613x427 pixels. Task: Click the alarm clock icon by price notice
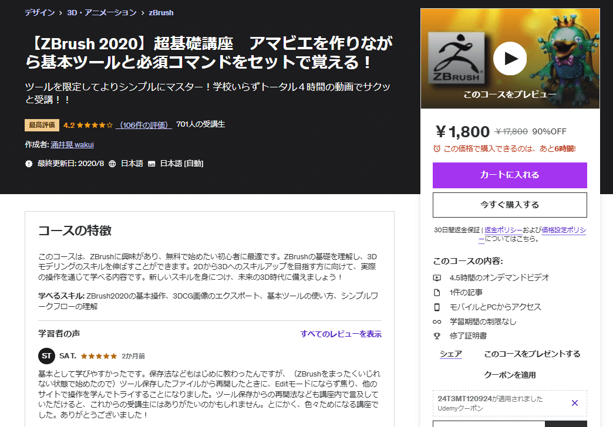click(437, 148)
